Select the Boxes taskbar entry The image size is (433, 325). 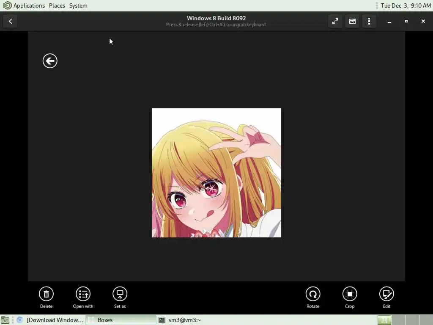pos(121,320)
